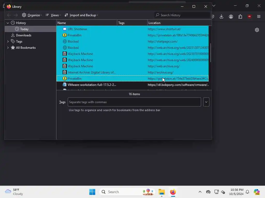Open the list all tabs chevron
265x198 pixels.
pyautogui.click(x=214, y=6)
